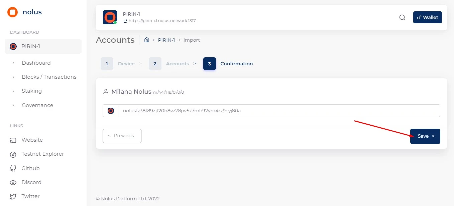Screen dimensions: 454x206
Task: Expand the Governance sidebar section
Action: pos(37,105)
